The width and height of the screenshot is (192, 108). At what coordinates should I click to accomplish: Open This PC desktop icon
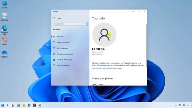(x=4, y=5)
